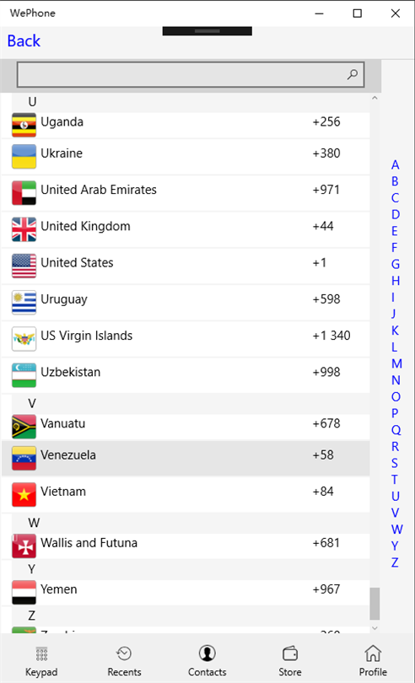
Task: Click the scrollbar up arrow
Action: click(375, 98)
